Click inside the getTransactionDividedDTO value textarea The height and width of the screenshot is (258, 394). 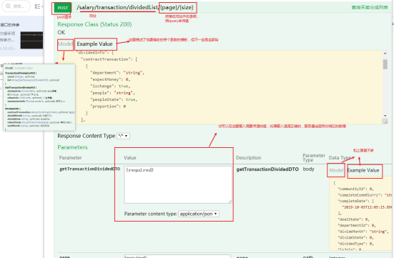(178, 184)
